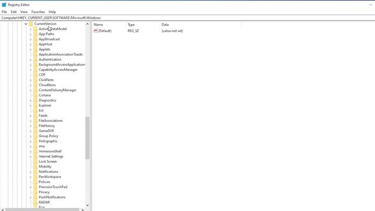Select the Group Policy key

(x=48, y=136)
